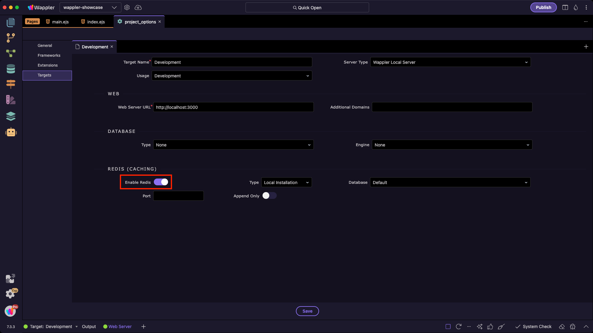The image size is (593, 333).
Task: Click the cloud deploy icon in top bar
Action: [138, 7]
